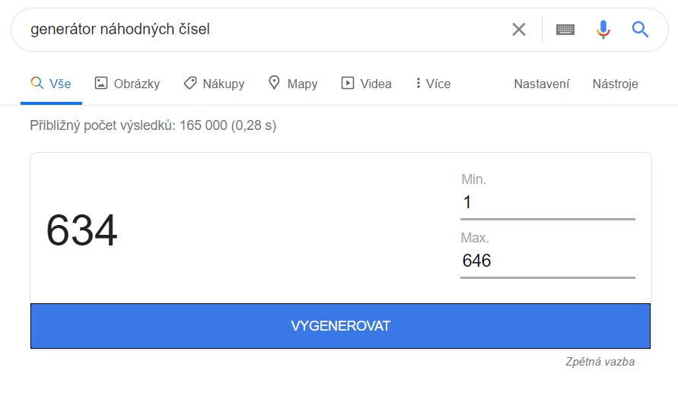
Task: Start voice search with microphone icon
Action: (x=603, y=30)
